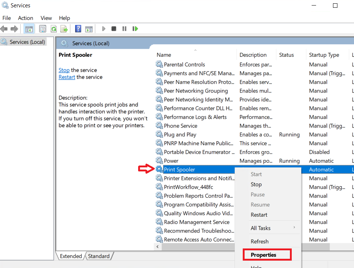Click the horizontal scrollbar left arrow
This screenshot has width=354, height=268.
coord(158,247)
